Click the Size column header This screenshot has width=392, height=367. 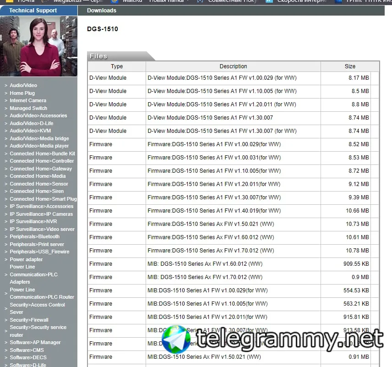click(x=350, y=66)
